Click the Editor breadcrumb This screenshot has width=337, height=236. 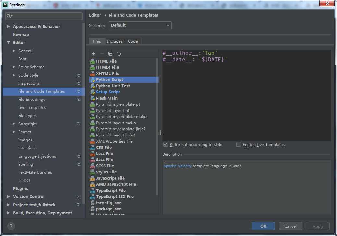[95, 15]
